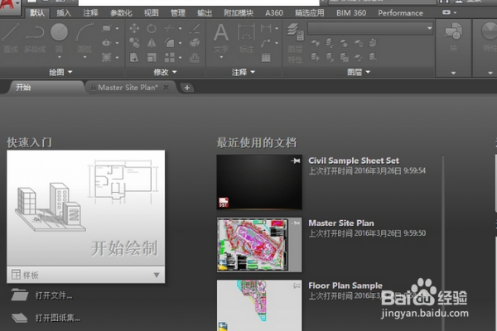Select the Copy tool
Viewport: 497px width, 331px height.
tap(134, 43)
